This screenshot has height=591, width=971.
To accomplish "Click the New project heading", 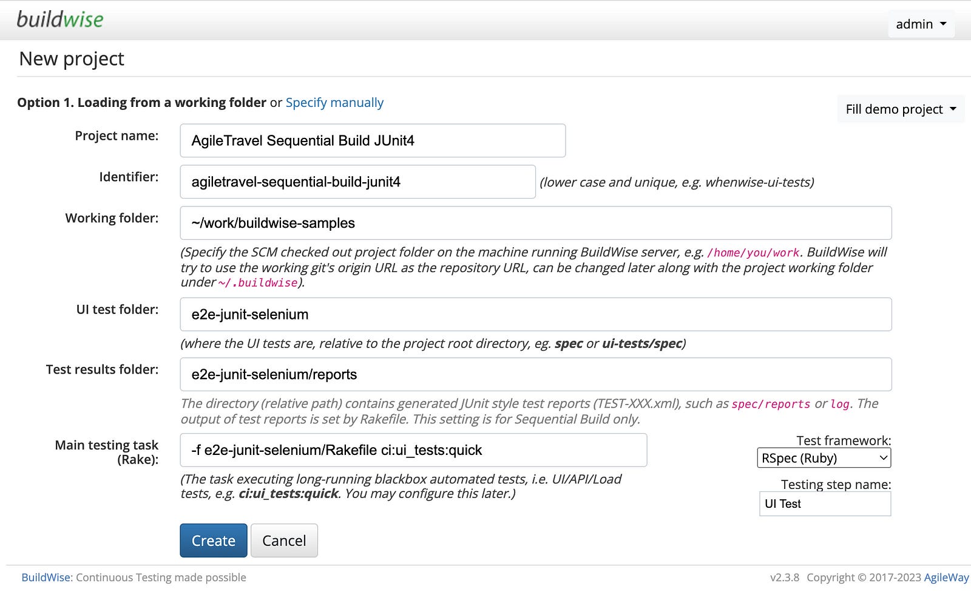I will click(x=72, y=59).
